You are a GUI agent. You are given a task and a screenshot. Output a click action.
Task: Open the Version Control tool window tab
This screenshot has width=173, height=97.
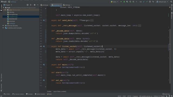(x=18, y=94)
